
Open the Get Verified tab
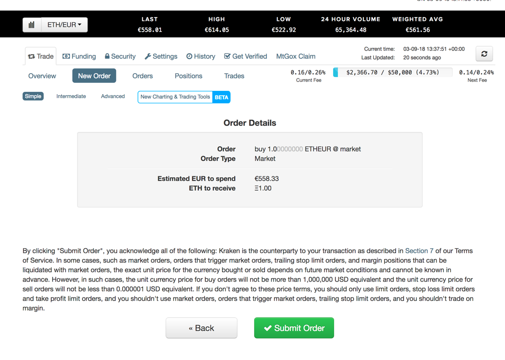point(246,56)
